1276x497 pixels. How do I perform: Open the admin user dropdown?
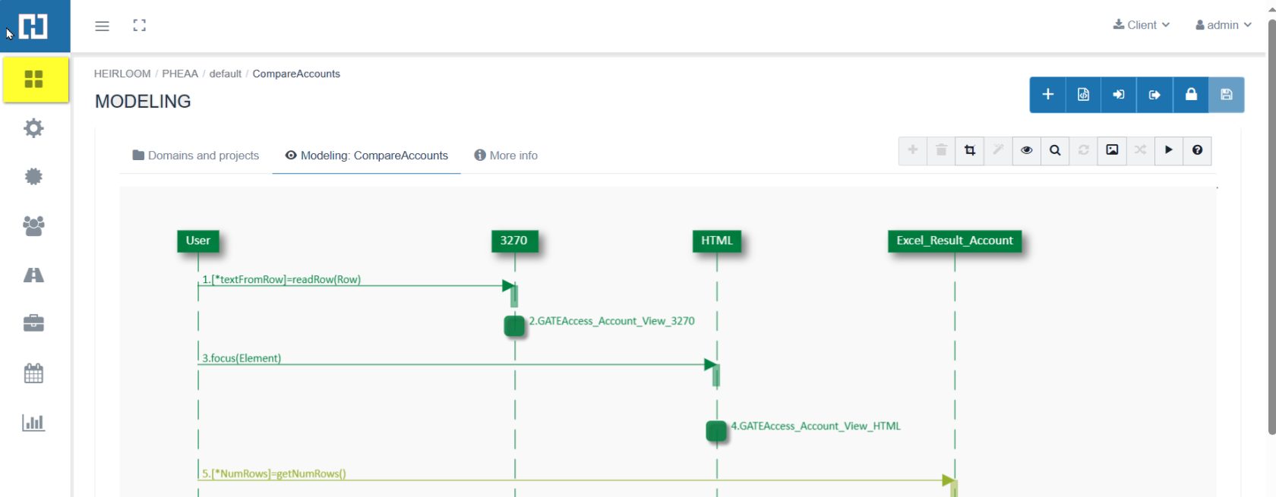click(x=1223, y=25)
